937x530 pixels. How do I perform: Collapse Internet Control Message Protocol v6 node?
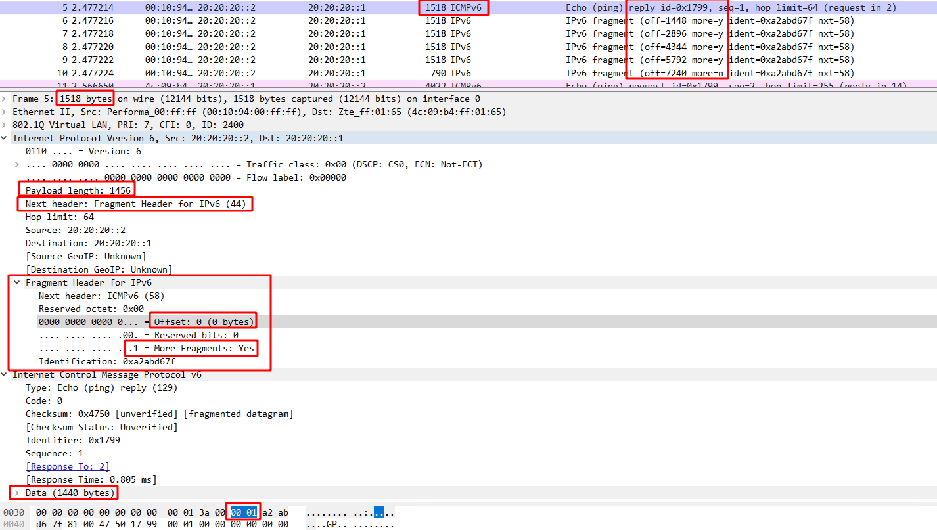tap(5, 374)
